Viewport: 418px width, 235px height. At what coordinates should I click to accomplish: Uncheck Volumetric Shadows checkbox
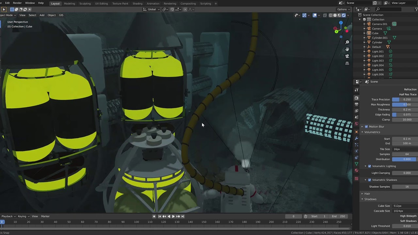click(369, 180)
